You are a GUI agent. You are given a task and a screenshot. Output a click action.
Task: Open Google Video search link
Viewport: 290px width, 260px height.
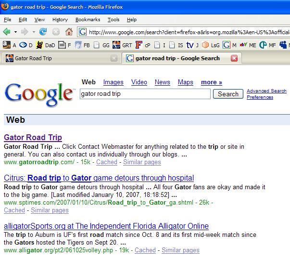139,82
